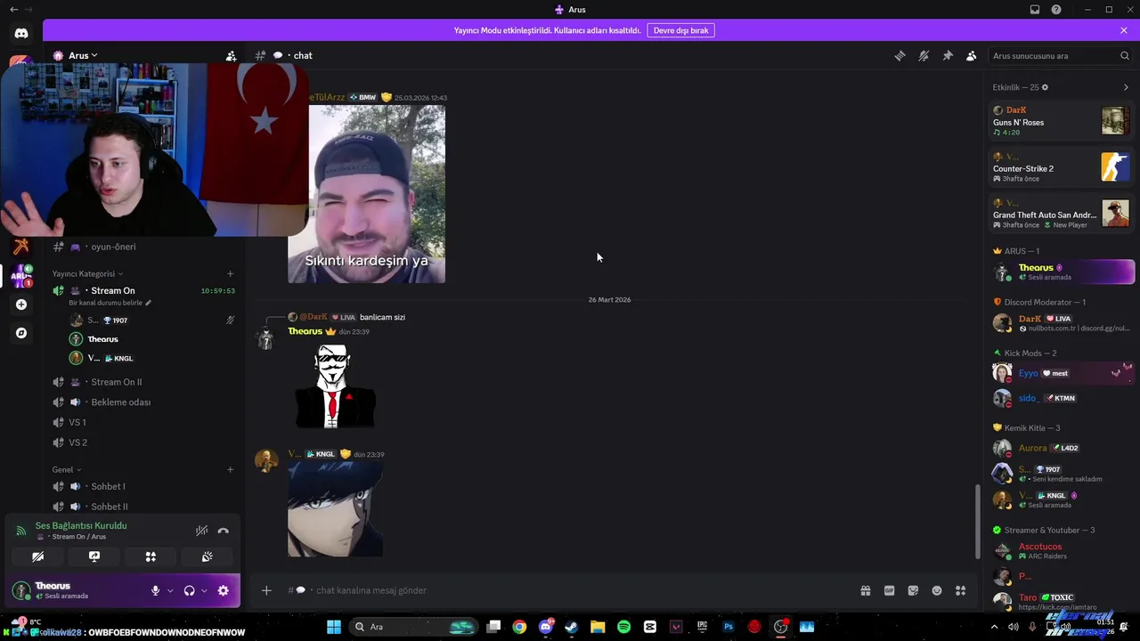
Task: Click the Windows Start button
Action: pos(334,627)
